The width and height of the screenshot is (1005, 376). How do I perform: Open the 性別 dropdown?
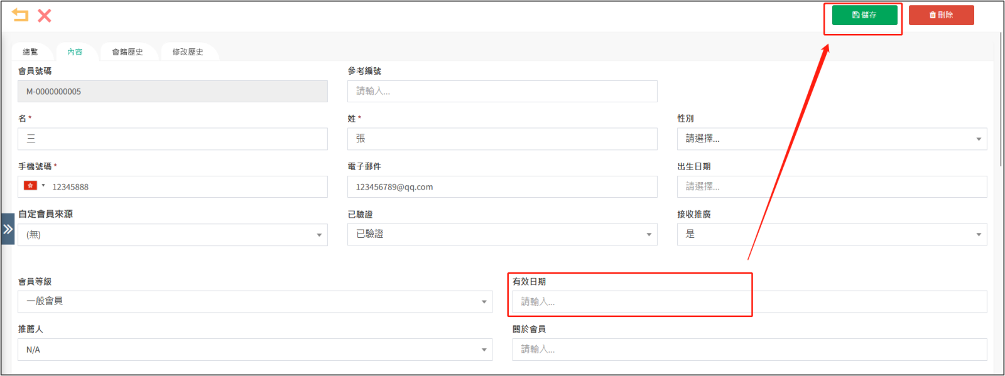pos(832,139)
